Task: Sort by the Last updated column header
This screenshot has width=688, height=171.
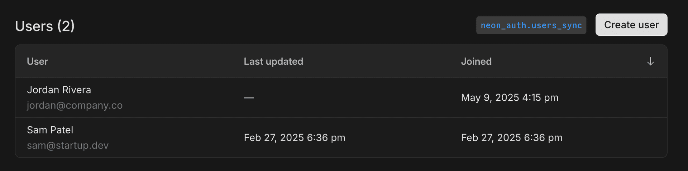Action: click(273, 61)
